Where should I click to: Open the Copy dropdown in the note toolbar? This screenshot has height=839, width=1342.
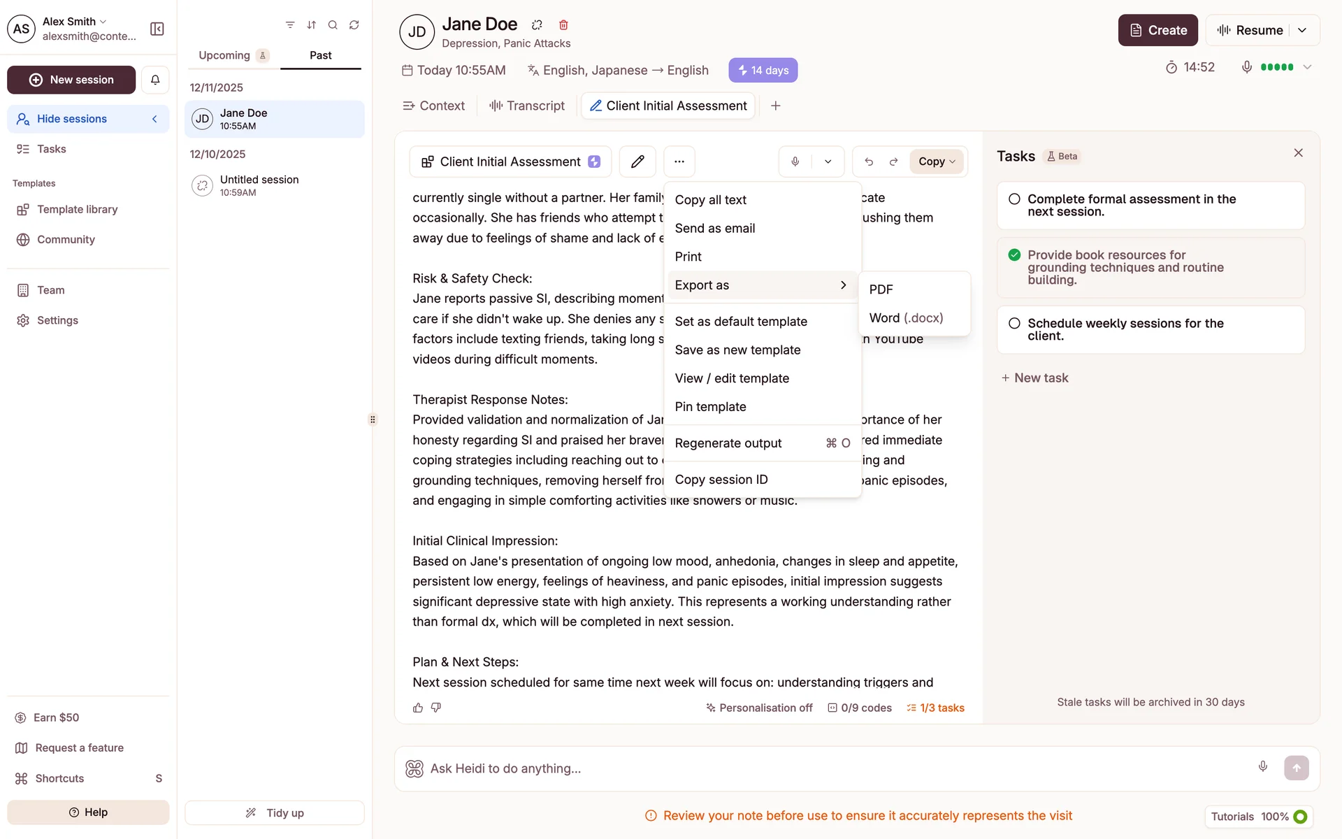(x=936, y=162)
